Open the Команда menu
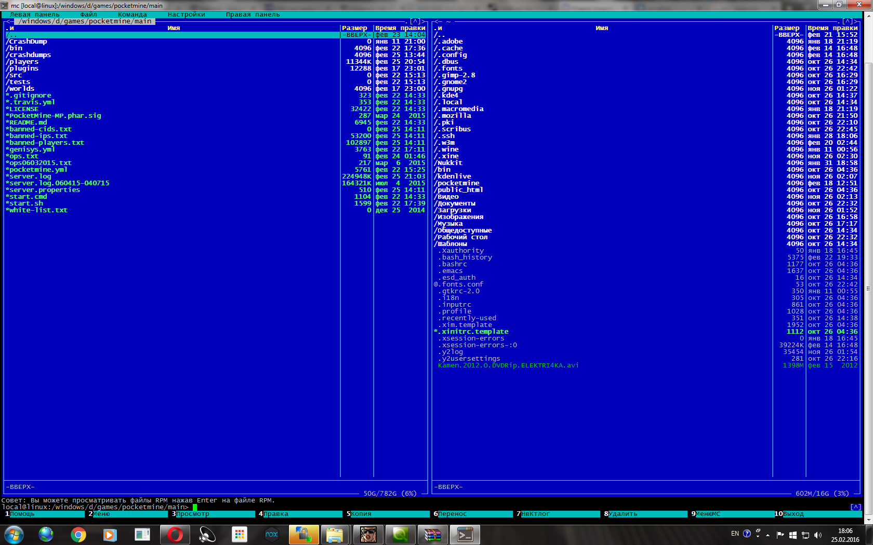873x545 pixels. [132, 15]
